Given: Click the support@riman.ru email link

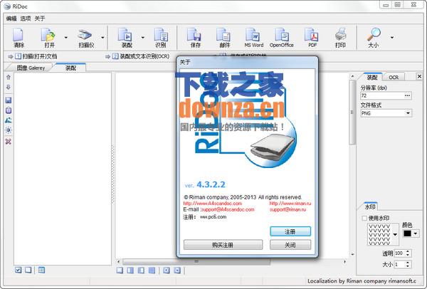Looking at the screenshot, I should click(x=288, y=209).
